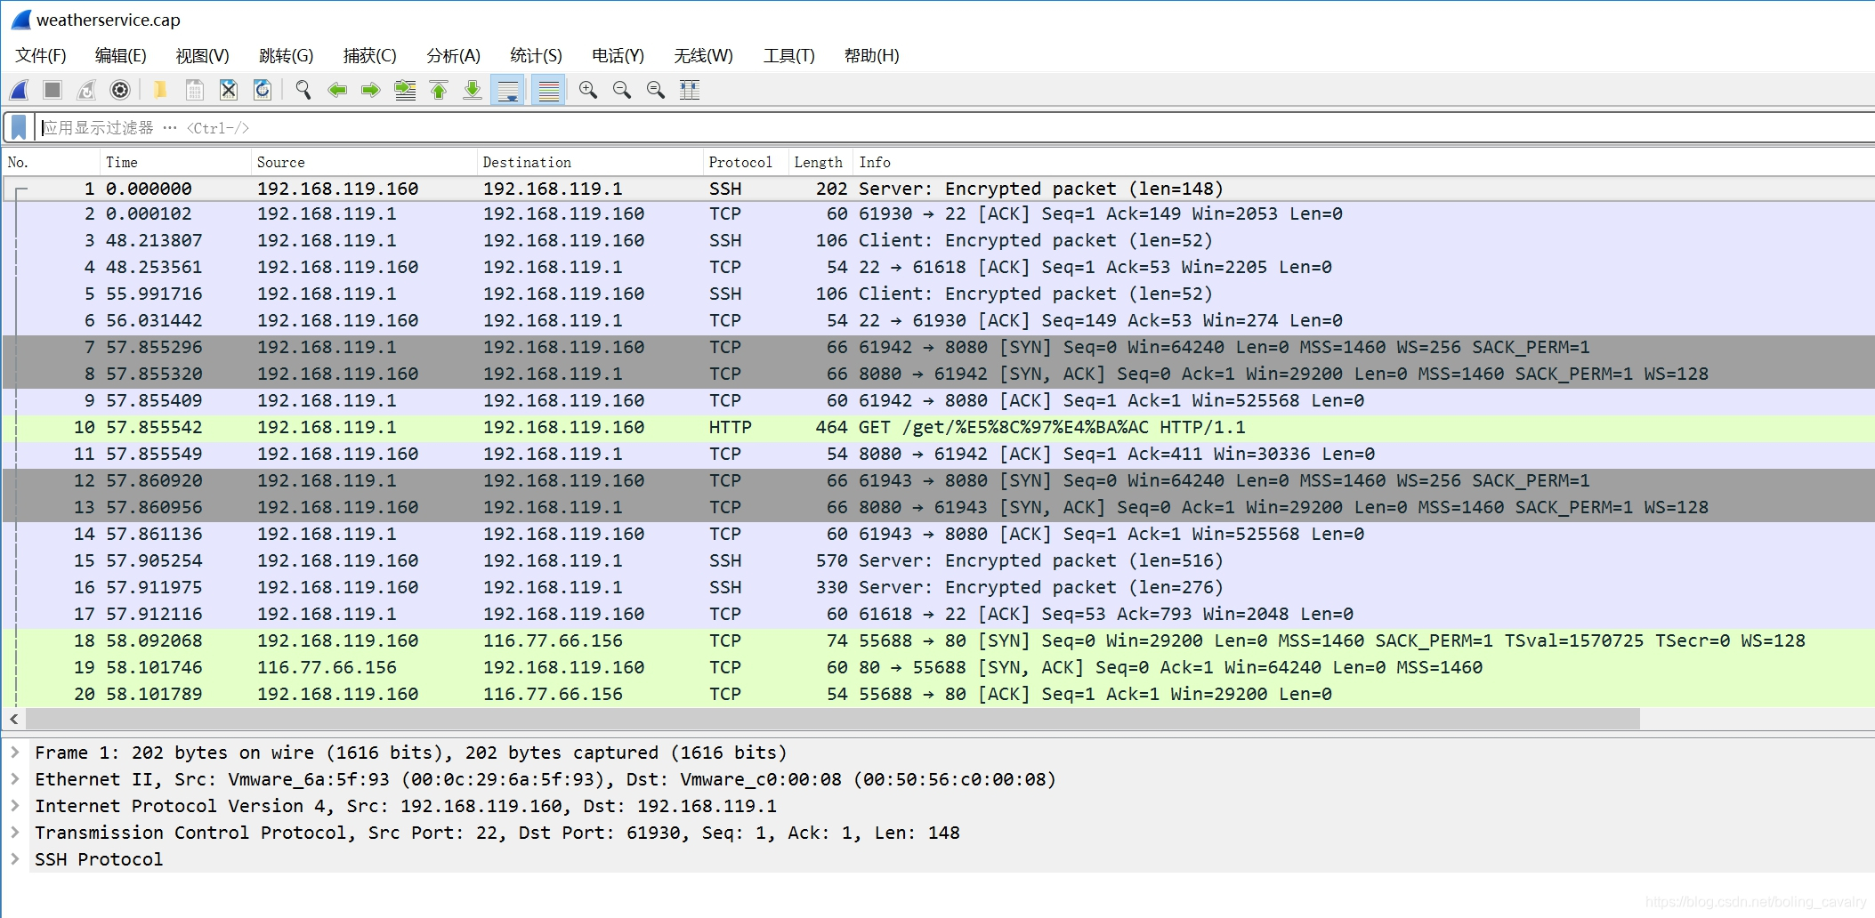
Task: Open the 编辑(E) menu
Action: pyautogui.click(x=121, y=55)
